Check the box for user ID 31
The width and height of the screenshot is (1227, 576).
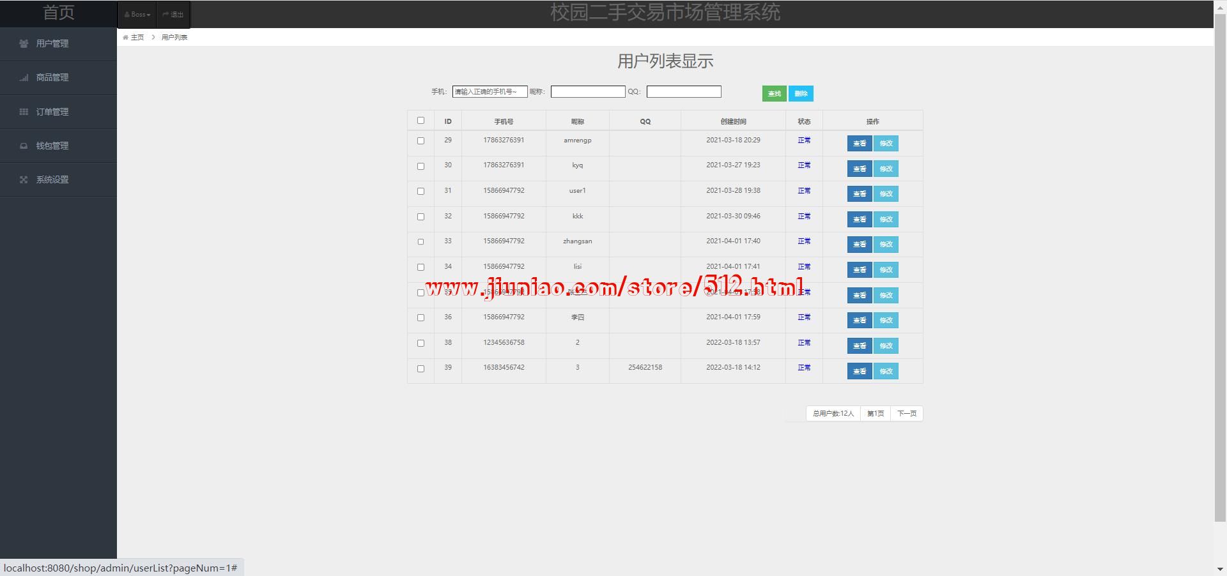click(x=421, y=191)
